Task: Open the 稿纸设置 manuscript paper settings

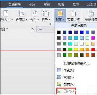Action: (x=91, y=16)
